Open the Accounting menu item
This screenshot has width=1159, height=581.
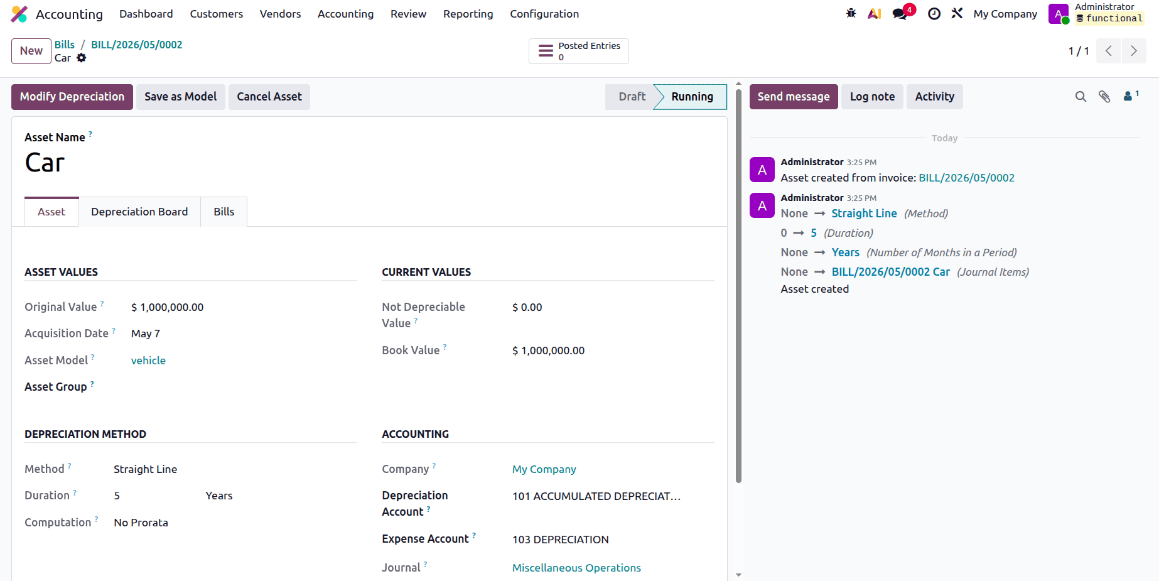(x=346, y=14)
